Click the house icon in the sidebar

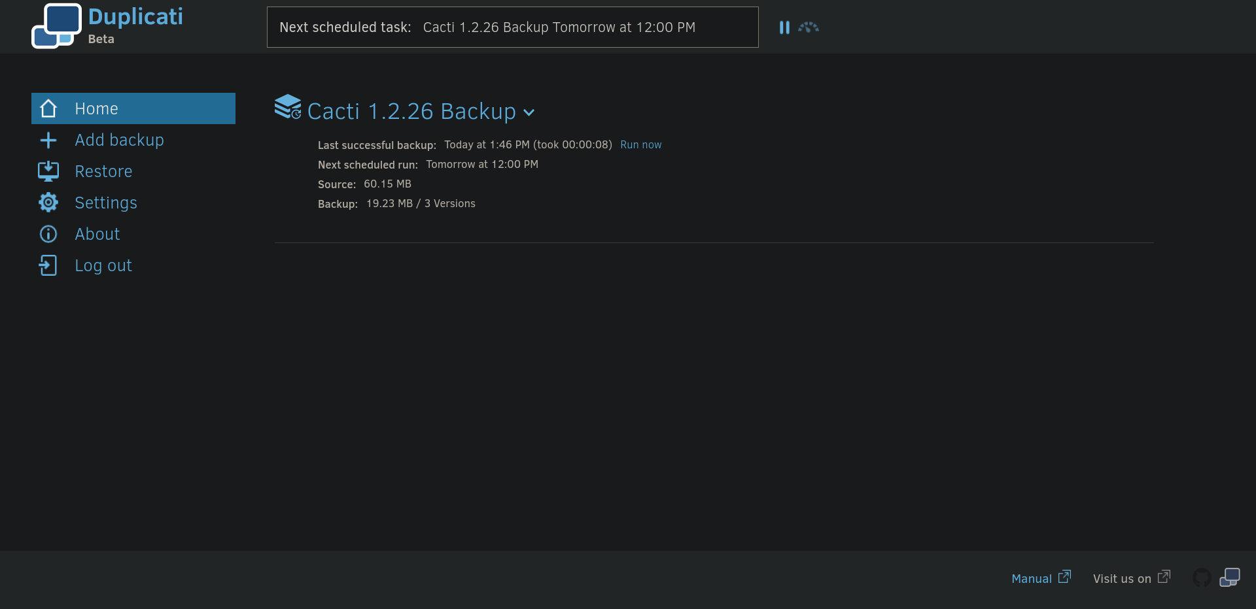point(48,108)
